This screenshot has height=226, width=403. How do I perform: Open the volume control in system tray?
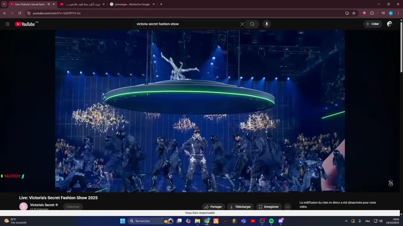[381, 221]
